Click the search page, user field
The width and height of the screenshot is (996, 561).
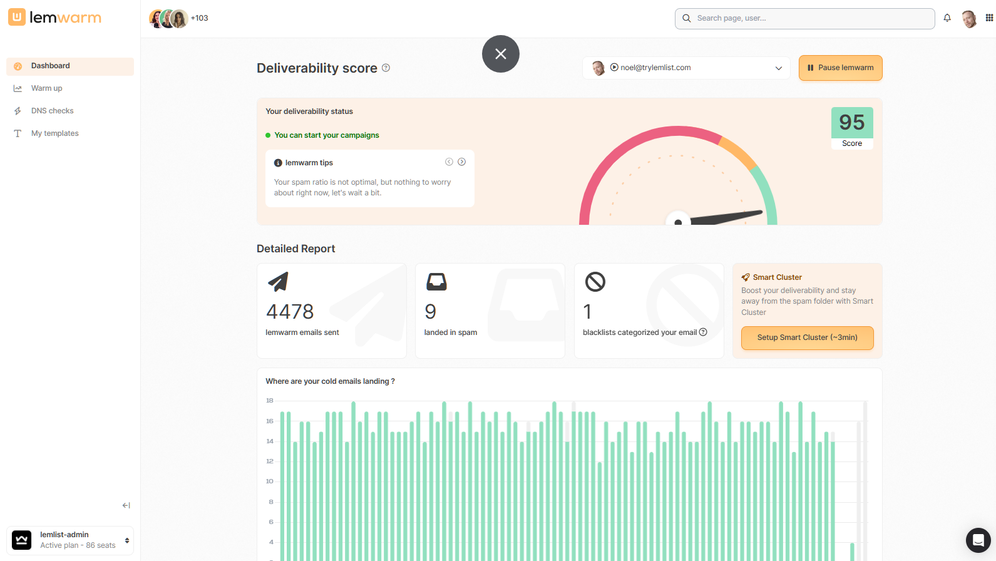804,19
